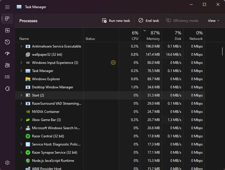Screen dimensions: 225x170
Task: Expand the Task Manager process row
Action: [21, 71]
